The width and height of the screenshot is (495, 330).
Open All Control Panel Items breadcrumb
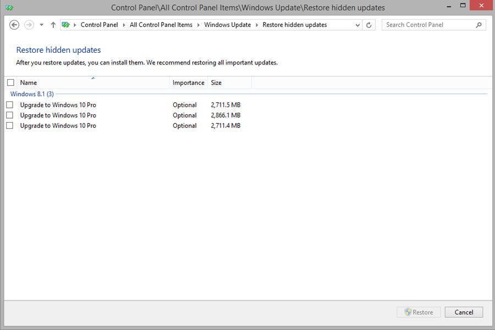(161, 25)
